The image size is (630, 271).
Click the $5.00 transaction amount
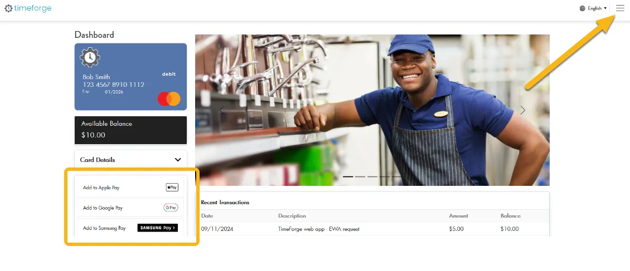(x=456, y=229)
